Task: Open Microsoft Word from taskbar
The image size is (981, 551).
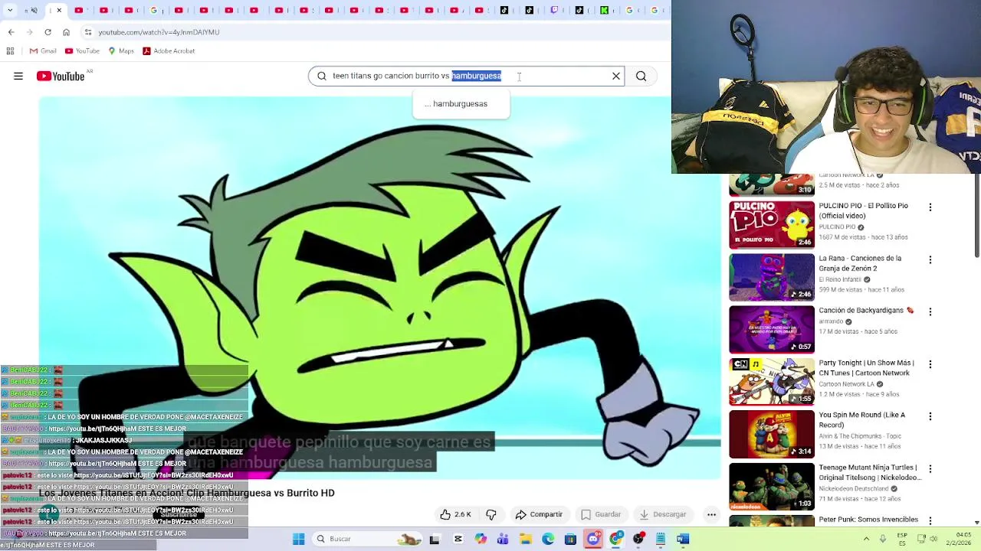Action: click(683, 539)
